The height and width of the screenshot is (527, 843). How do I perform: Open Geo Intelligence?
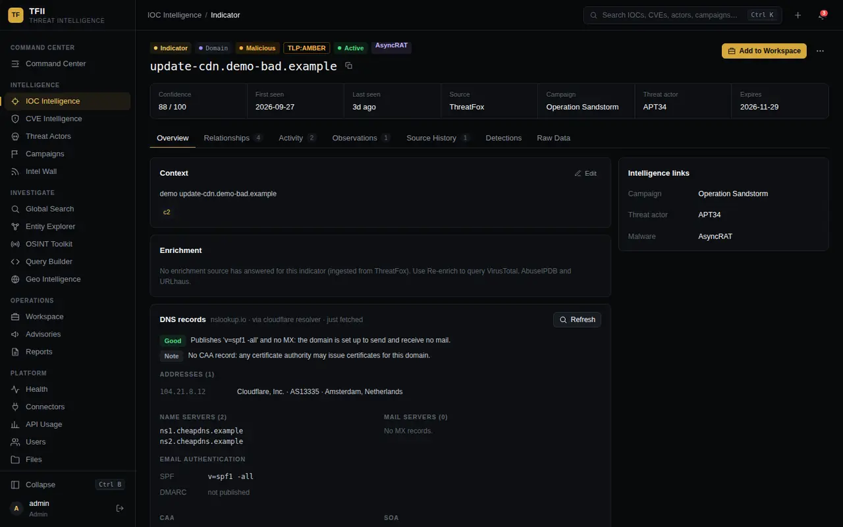(x=68, y=279)
